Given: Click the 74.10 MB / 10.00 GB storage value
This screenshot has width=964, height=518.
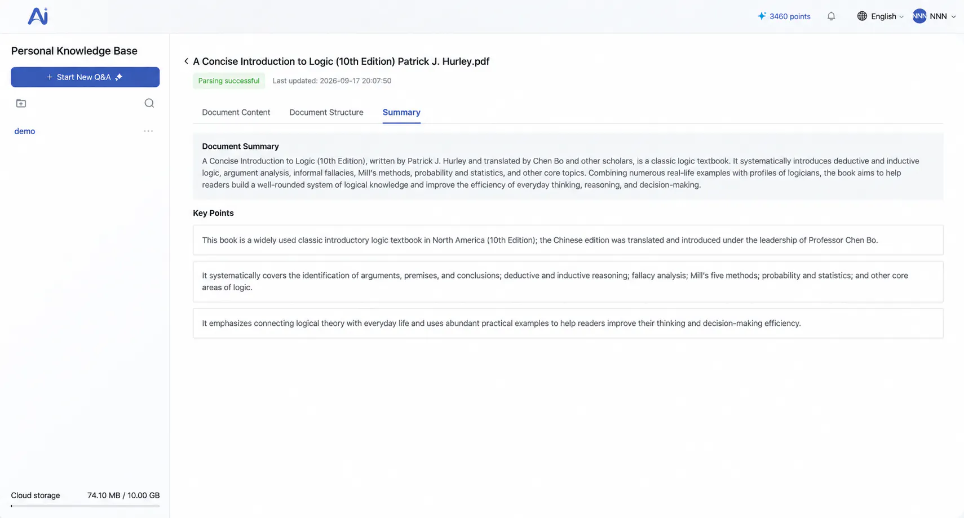Looking at the screenshot, I should point(123,495).
